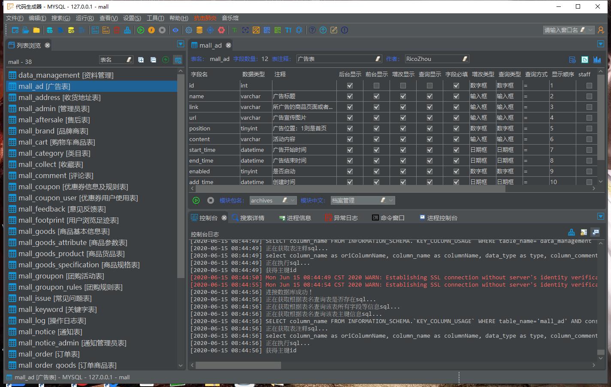Click the bar chart icon in mall_ad panel
Viewport: 611px width, 387px height.
click(597, 60)
